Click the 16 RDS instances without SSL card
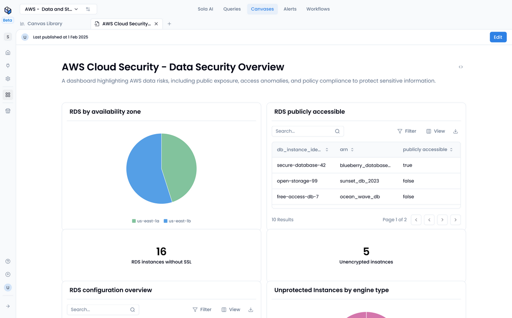Screen dimensions: 512x318 (x=161, y=255)
